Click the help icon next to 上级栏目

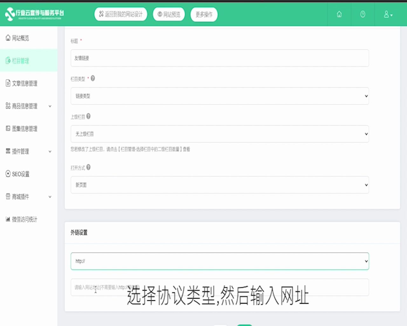coord(88,116)
